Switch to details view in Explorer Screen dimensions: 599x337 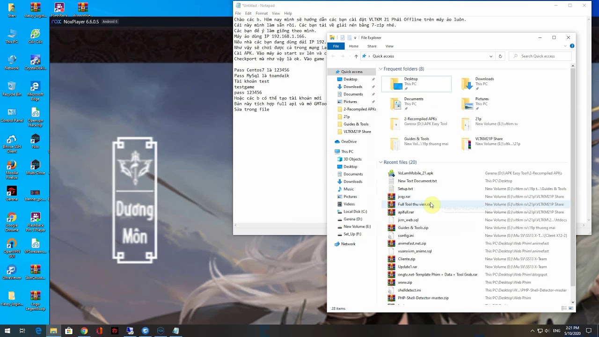[563, 308]
